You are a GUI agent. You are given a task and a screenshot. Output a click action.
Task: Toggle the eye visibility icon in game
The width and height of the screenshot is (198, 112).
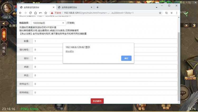click(x=186, y=25)
